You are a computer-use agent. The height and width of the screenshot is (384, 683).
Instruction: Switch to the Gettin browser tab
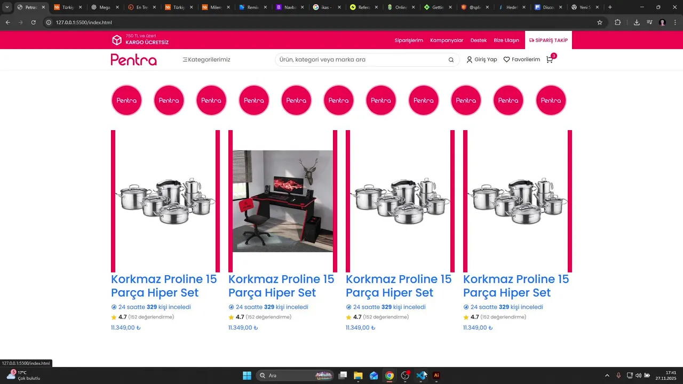tap(436, 7)
